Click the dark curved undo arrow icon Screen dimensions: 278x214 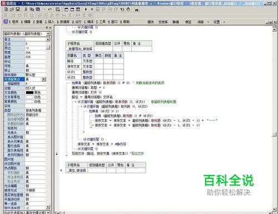(x=49, y=9)
